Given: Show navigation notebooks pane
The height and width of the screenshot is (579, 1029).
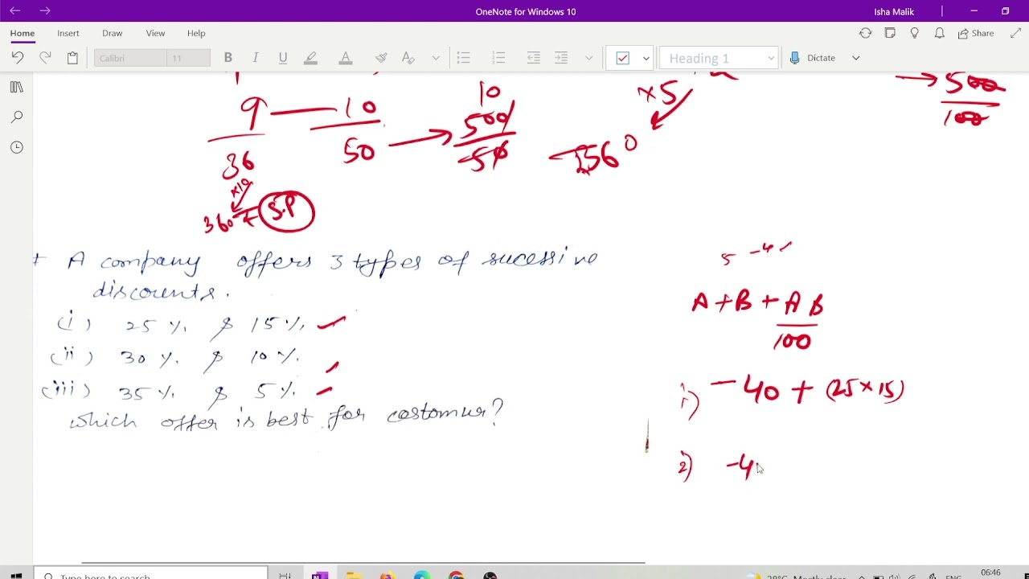Looking at the screenshot, I should [17, 87].
